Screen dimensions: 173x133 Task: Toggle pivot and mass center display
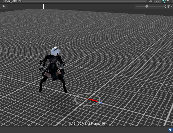tap(157, 1)
